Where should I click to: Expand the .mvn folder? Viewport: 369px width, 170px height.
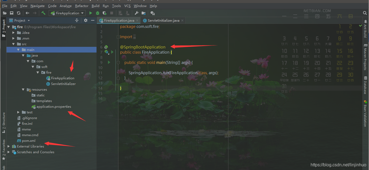pos(14,38)
